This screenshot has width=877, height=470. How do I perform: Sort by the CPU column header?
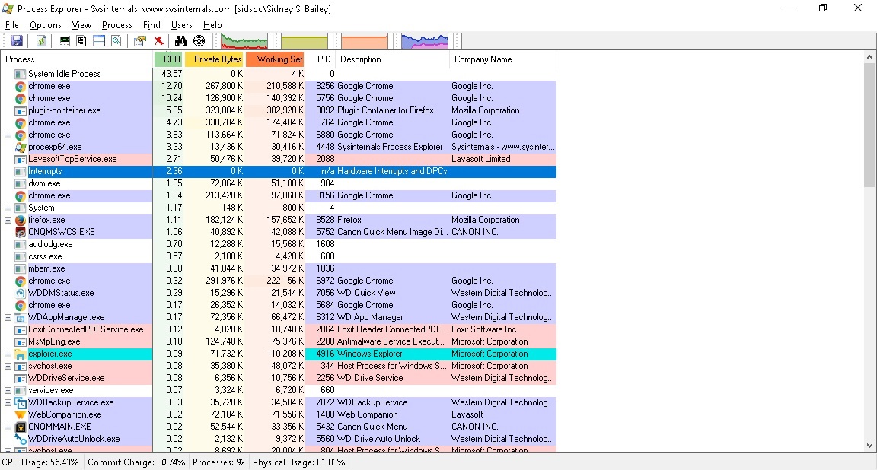point(168,59)
